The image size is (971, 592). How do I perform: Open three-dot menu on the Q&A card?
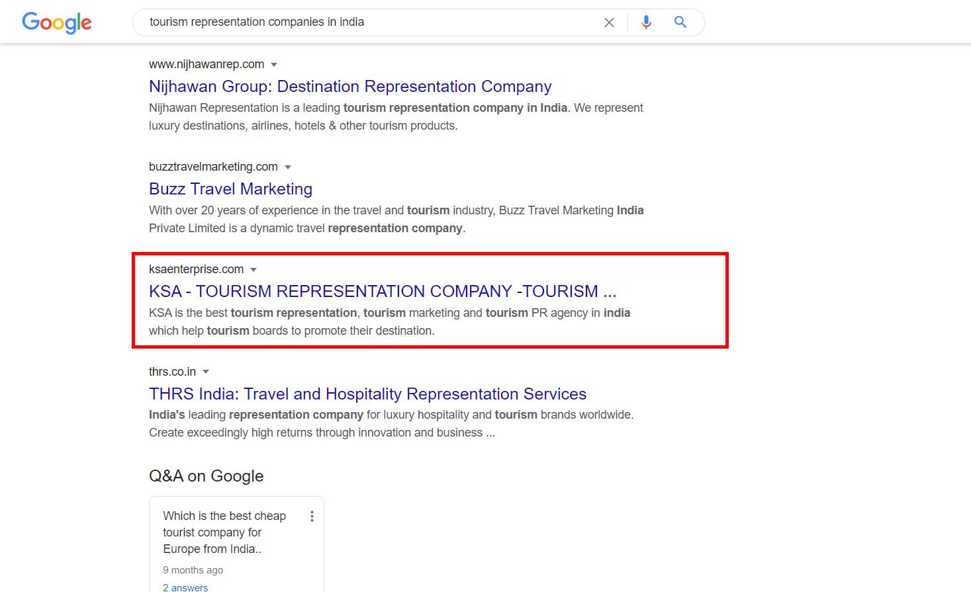click(x=312, y=517)
